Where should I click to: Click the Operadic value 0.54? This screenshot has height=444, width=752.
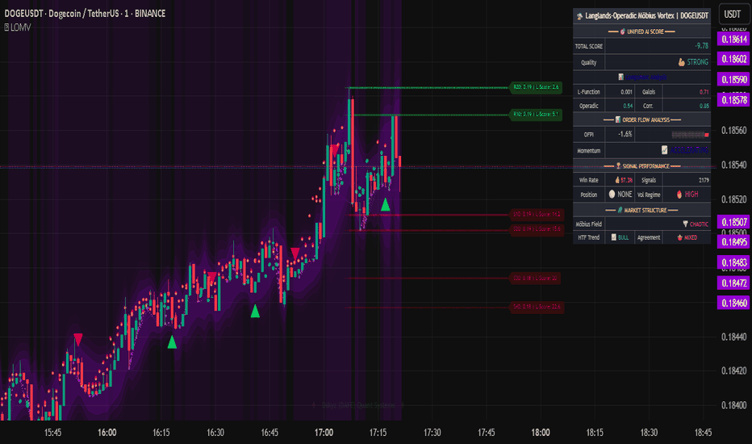click(x=627, y=106)
